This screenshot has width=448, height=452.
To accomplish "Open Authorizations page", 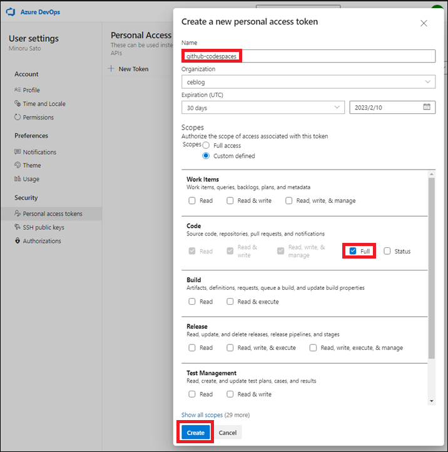I will pos(42,240).
